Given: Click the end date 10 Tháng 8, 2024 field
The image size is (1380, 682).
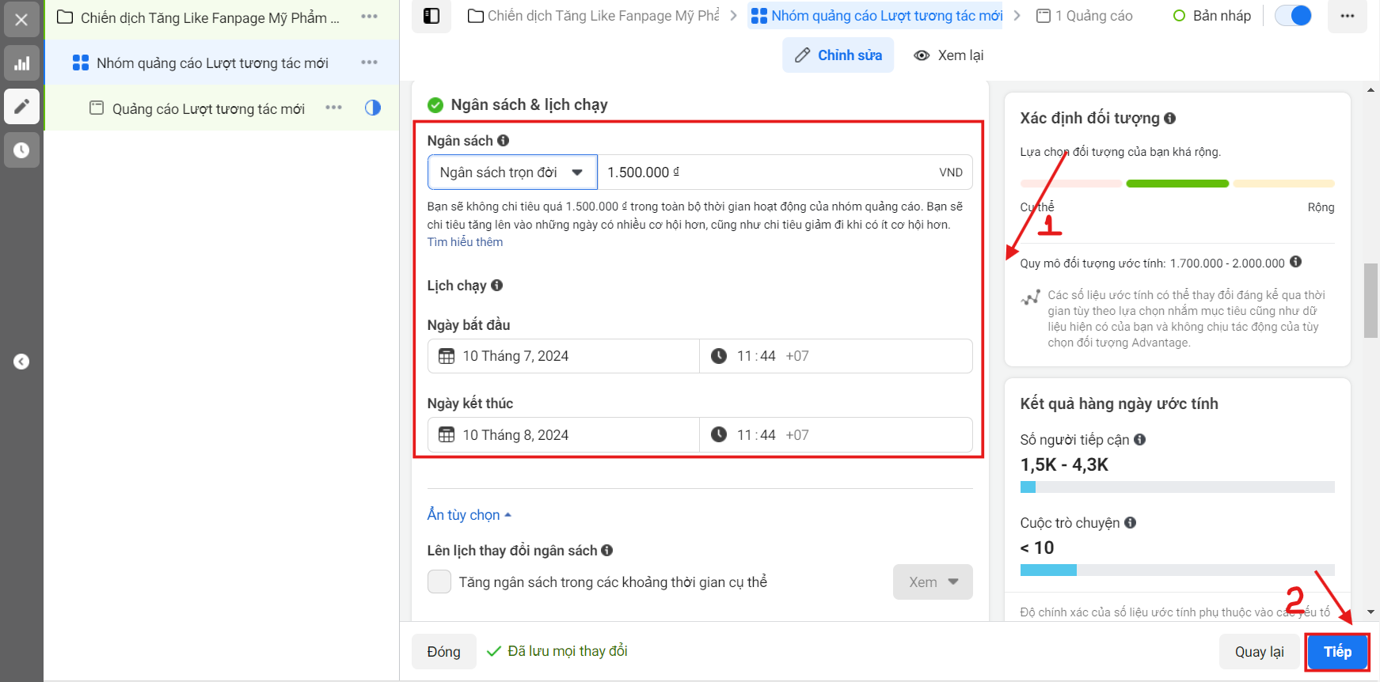Looking at the screenshot, I should click(x=564, y=434).
